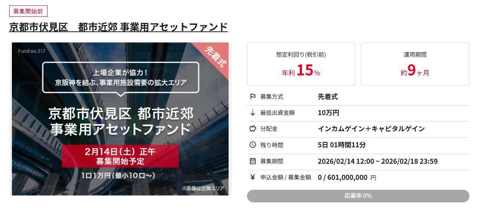
Task: Click the clock icon beside 残り時間
Action: click(252, 145)
